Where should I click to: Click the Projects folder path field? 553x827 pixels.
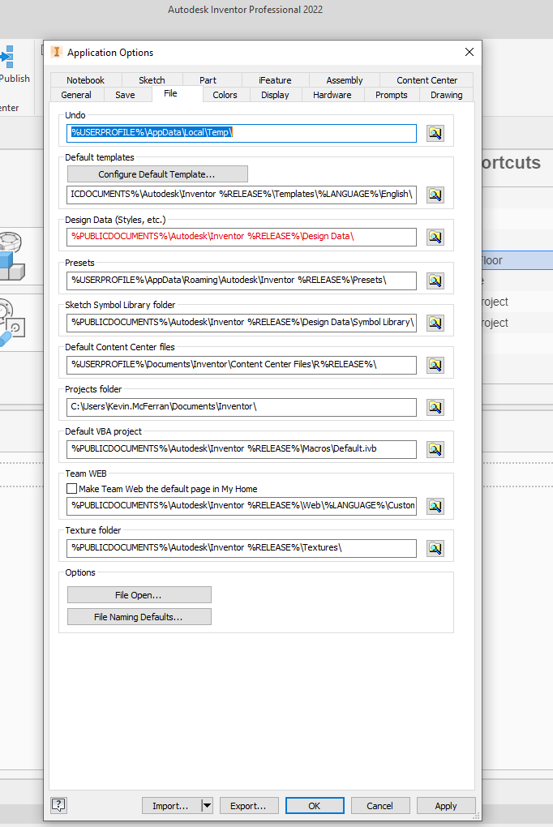coord(242,407)
